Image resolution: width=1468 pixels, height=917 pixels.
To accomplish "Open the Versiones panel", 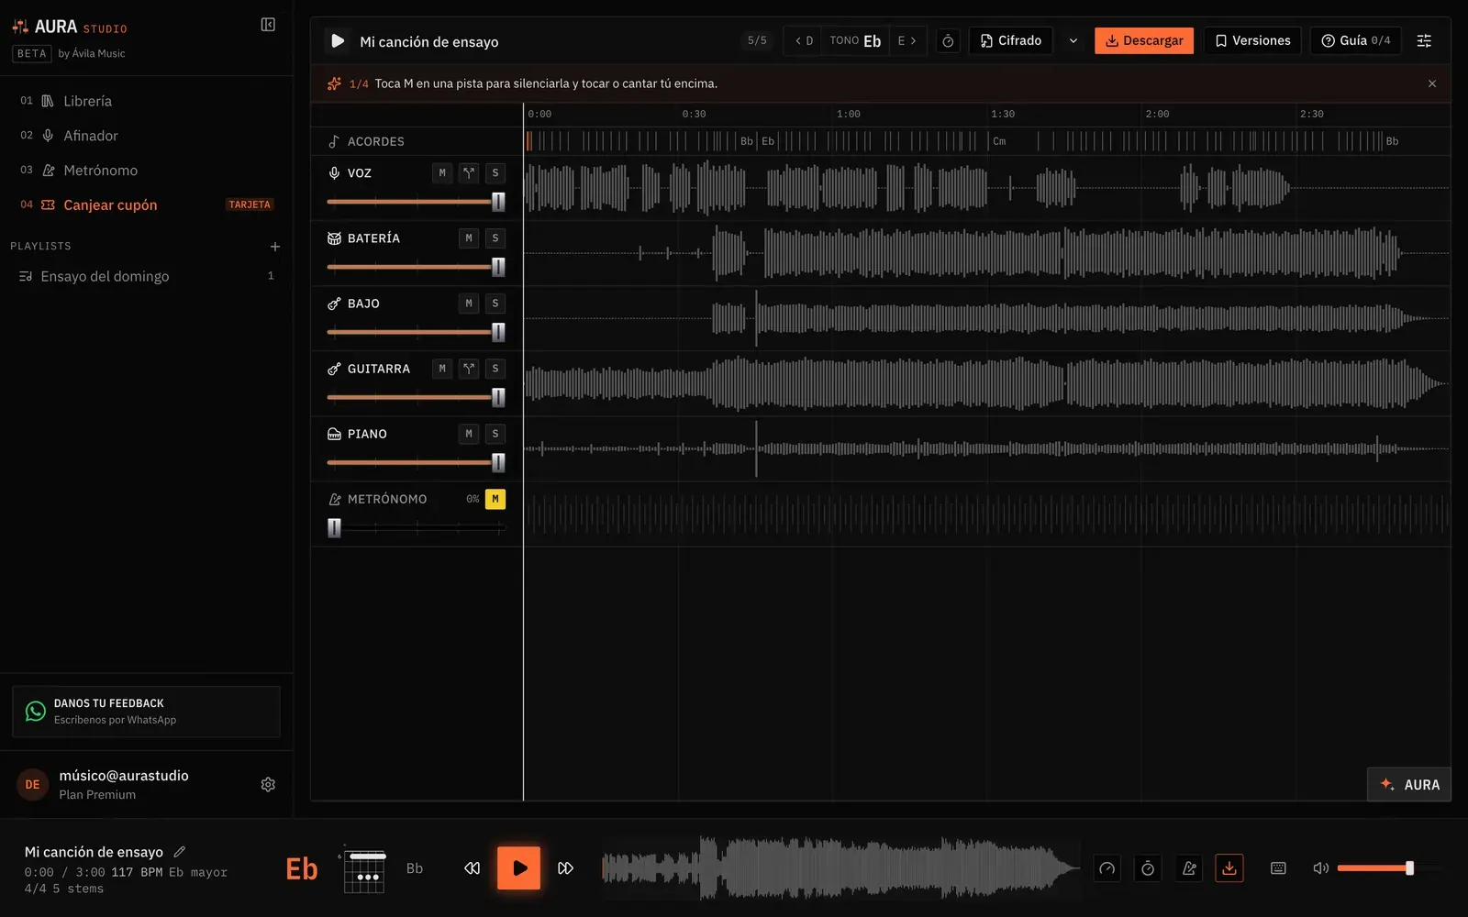I will [x=1252, y=41].
